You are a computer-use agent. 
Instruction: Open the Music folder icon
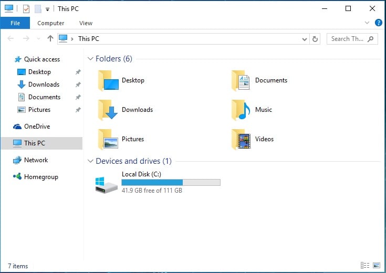pos(241,110)
